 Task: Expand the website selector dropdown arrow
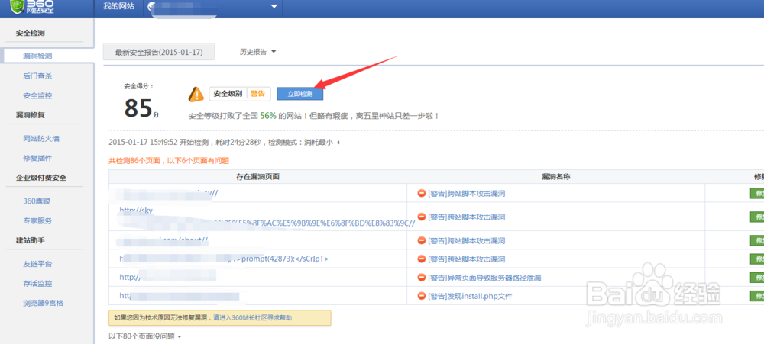pyautogui.click(x=274, y=6)
